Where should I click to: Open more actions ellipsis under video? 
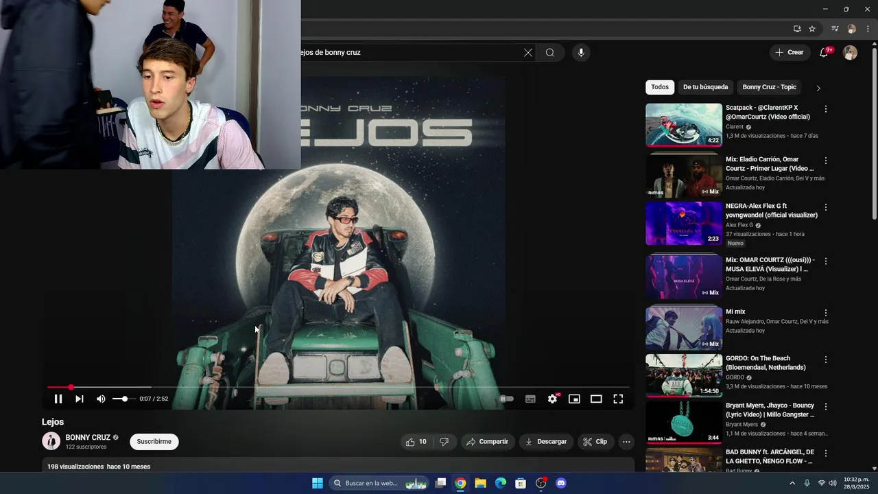626,442
